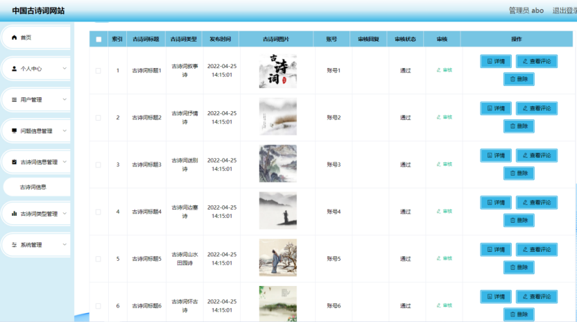Click the 详情 button for 古诗词标题1

tap(496, 61)
